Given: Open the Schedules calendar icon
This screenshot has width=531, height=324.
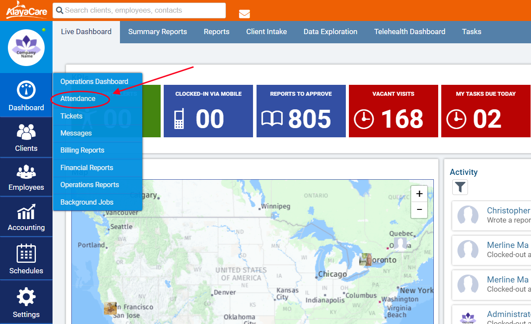Looking at the screenshot, I should [26, 254].
